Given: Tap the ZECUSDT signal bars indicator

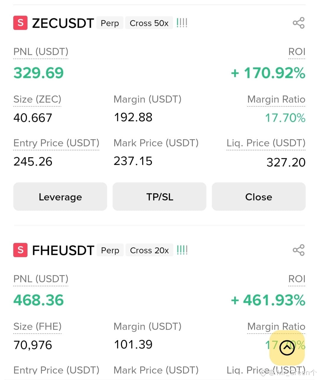Looking at the screenshot, I should 182,23.
